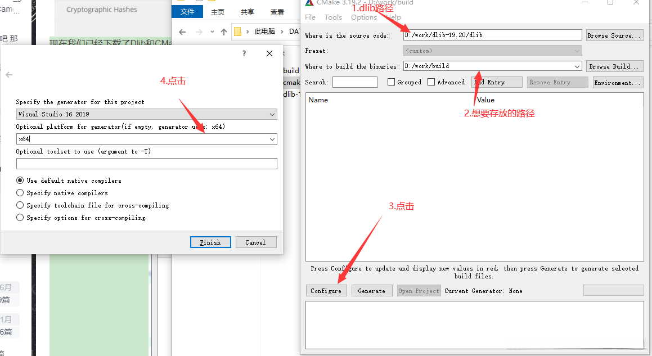Select Specify options for cross-compiling
Image resolution: width=652 pixels, height=356 pixels.
pyautogui.click(x=20, y=218)
